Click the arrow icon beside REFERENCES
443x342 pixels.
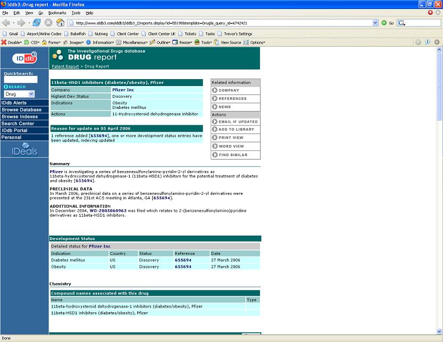pos(215,98)
